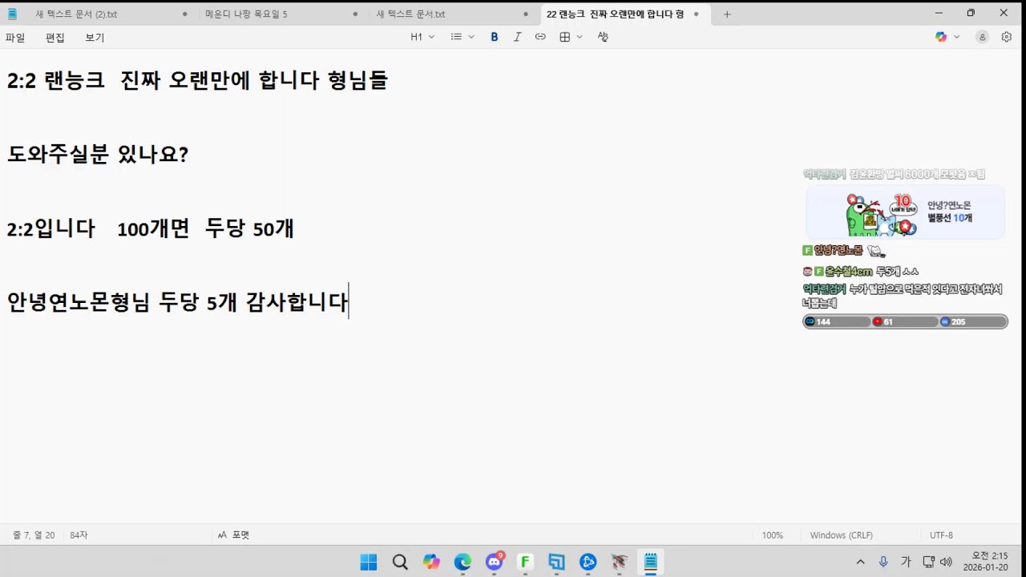Click the 줄 7, 열 20 cursor position
Screen dimensions: 1026x577
click(34, 535)
